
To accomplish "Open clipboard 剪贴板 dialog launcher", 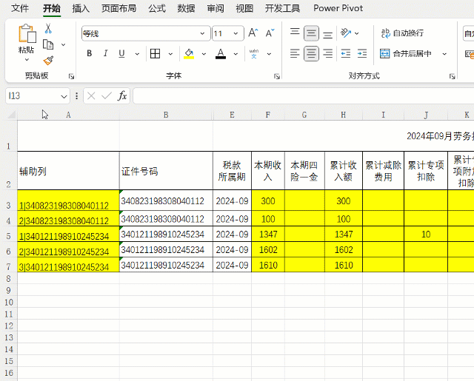I will click(x=71, y=76).
